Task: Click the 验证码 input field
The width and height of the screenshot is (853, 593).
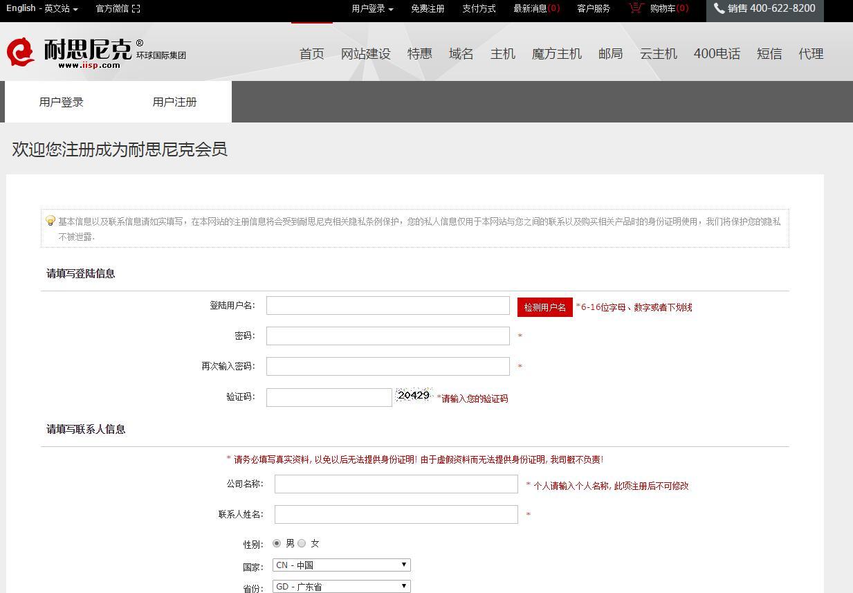Action: (329, 397)
